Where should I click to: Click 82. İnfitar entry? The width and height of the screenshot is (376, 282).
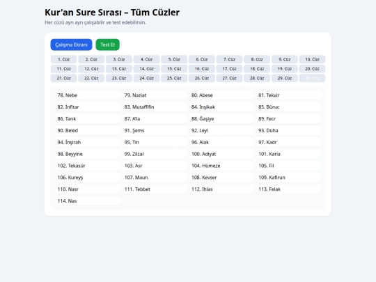tap(88, 107)
